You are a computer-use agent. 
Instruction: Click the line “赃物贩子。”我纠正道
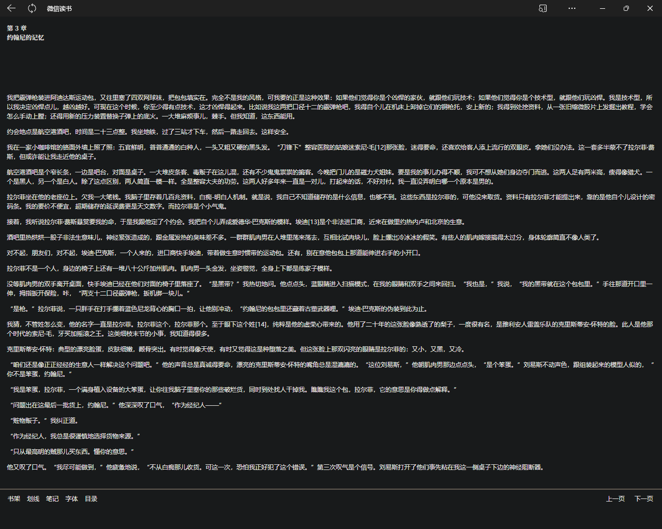(44, 421)
